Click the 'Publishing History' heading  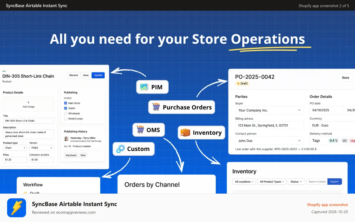point(75,131)
